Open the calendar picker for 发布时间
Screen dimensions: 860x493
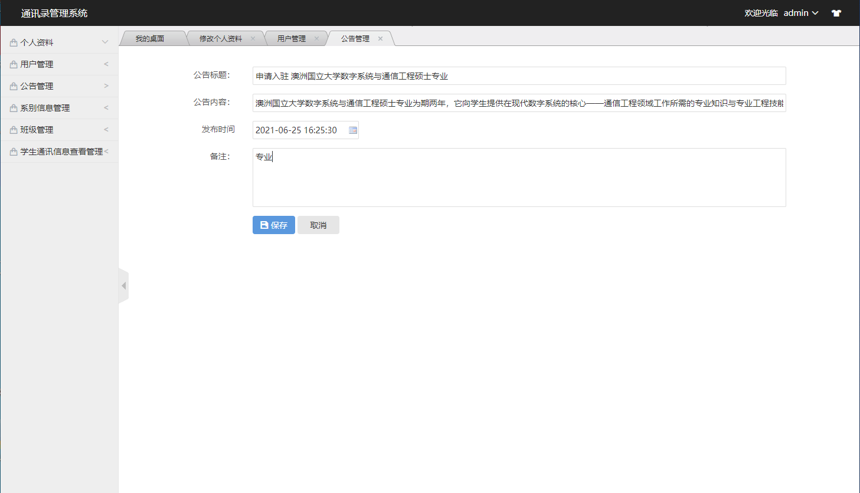pos(352,130)
